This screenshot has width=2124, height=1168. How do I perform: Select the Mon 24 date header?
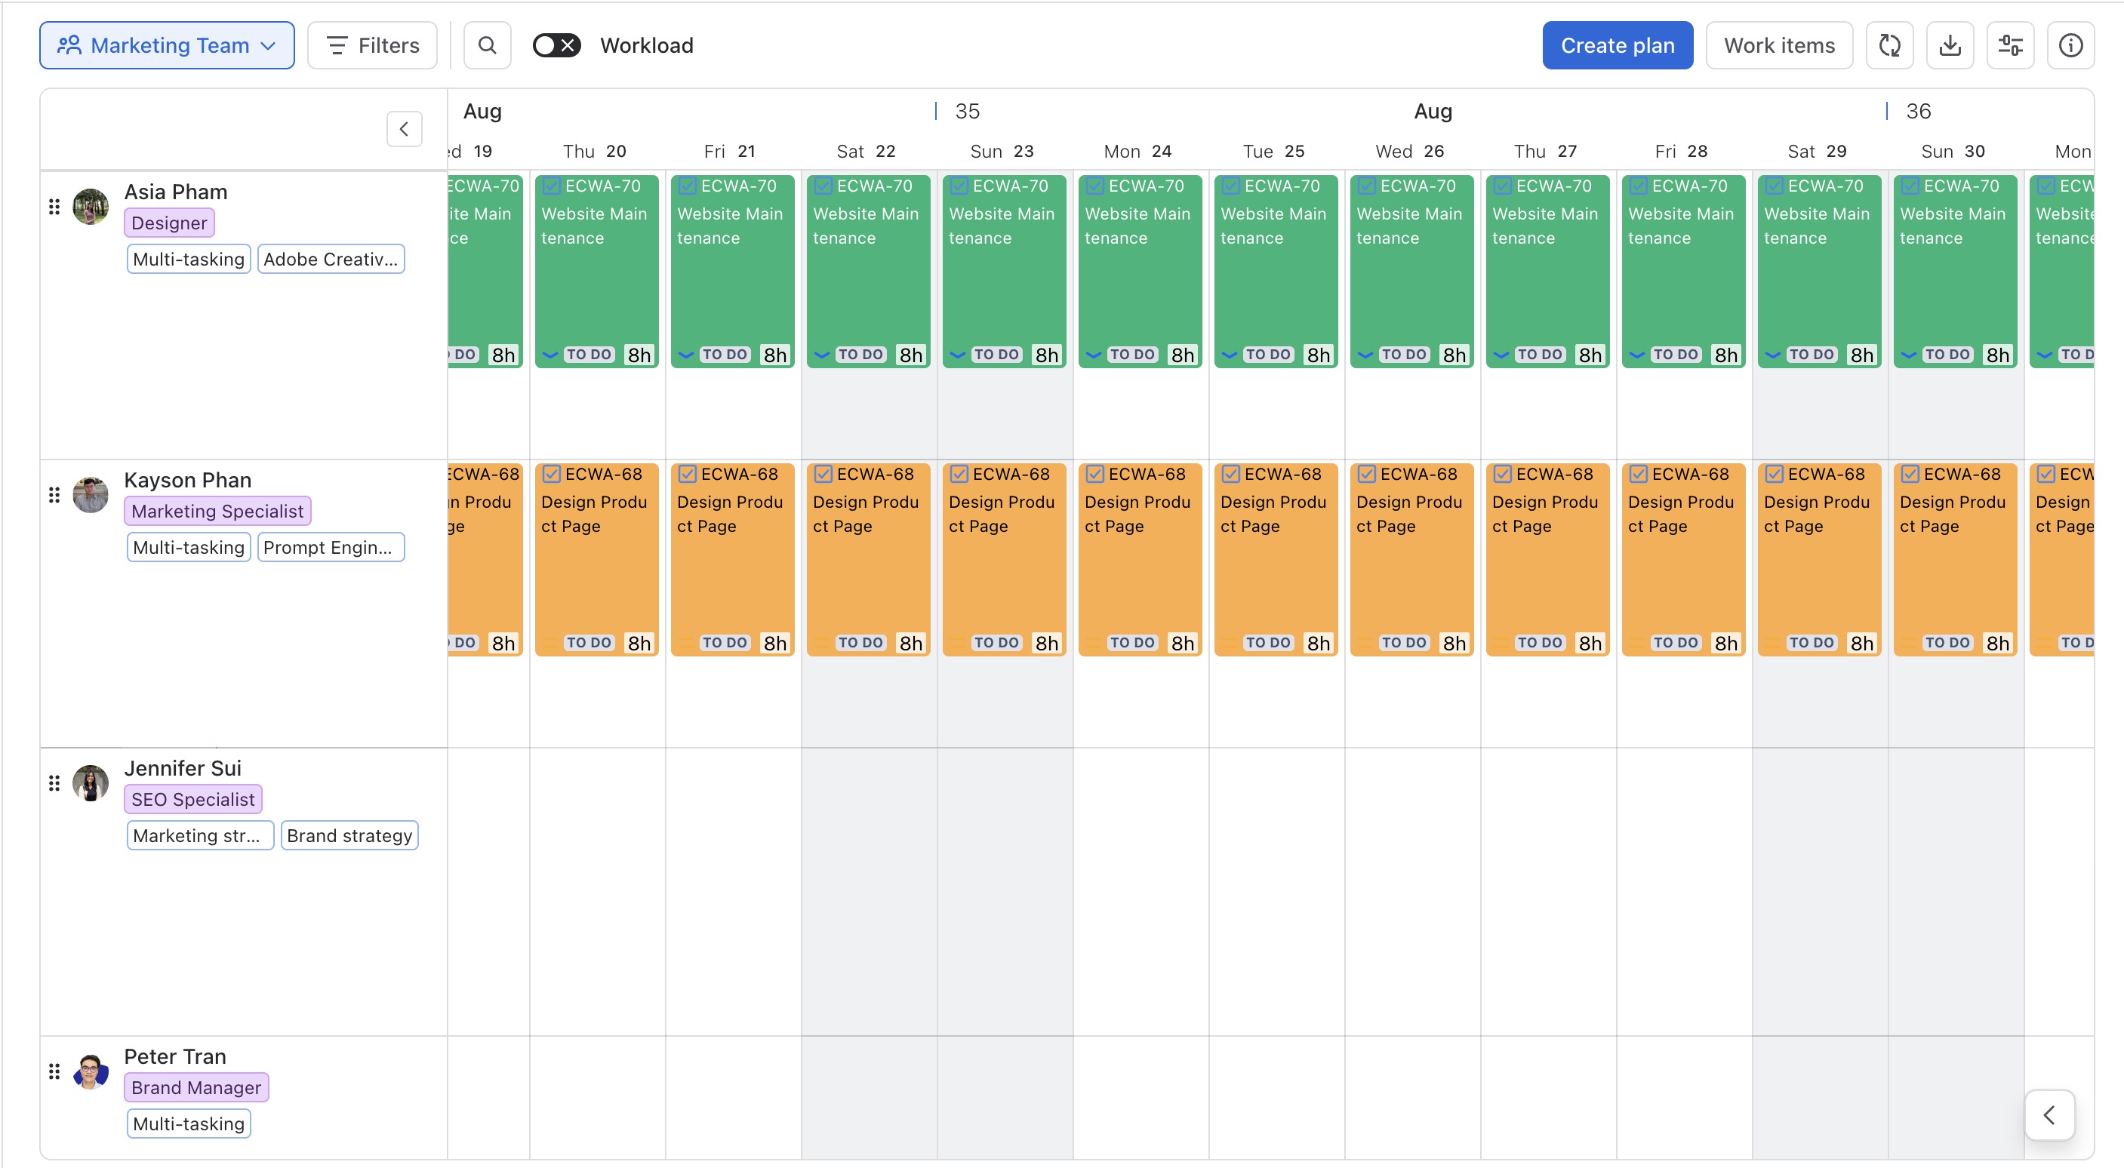pos(1138,151)
